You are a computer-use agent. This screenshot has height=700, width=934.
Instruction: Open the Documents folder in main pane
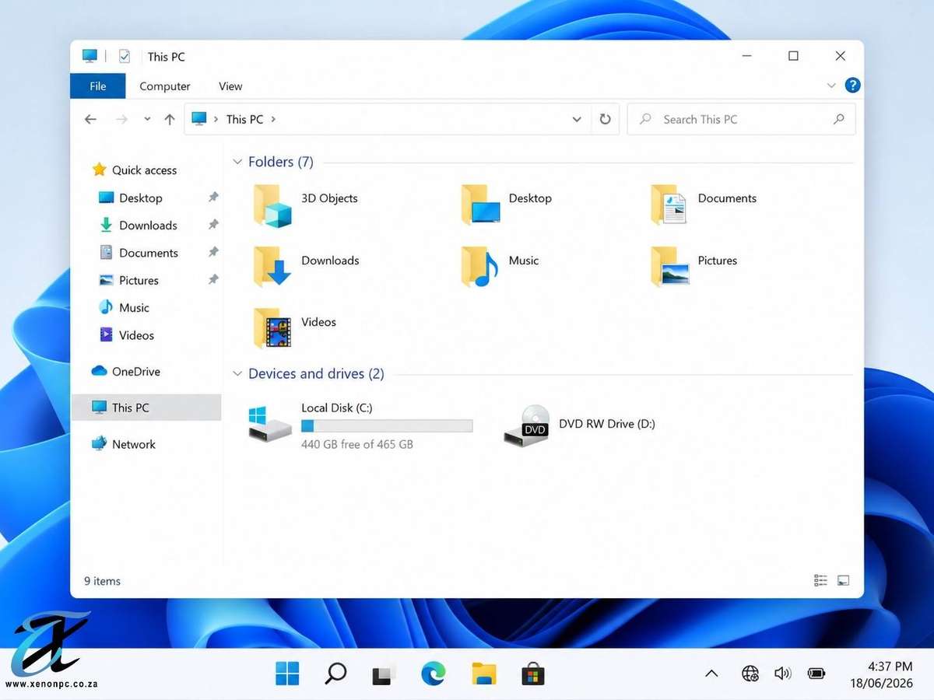pos(669,205)
